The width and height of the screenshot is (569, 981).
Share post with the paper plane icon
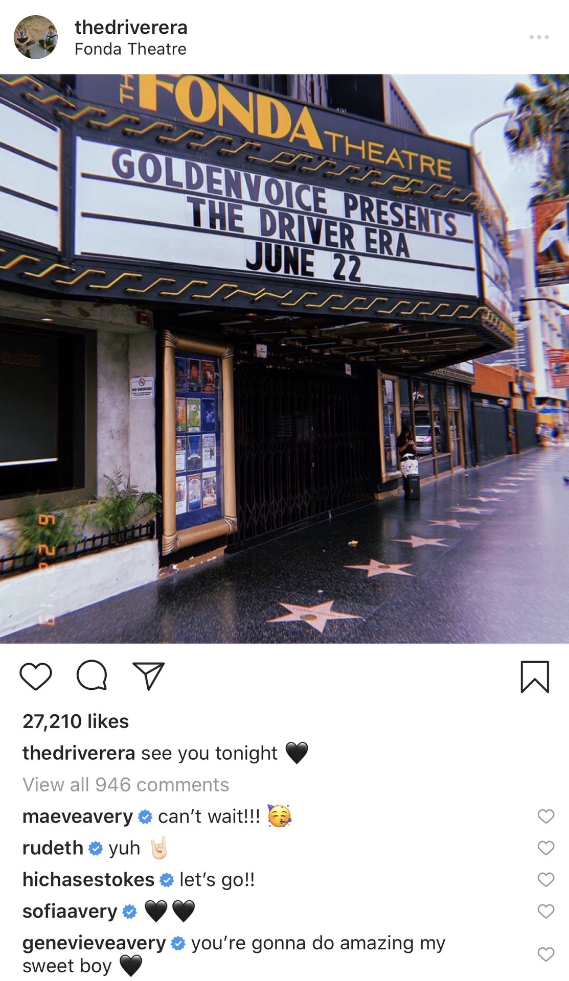pyautogui.click(x=148, y=676)
